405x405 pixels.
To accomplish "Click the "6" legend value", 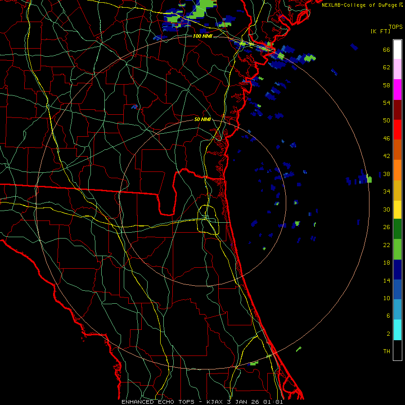I will 388,315.
